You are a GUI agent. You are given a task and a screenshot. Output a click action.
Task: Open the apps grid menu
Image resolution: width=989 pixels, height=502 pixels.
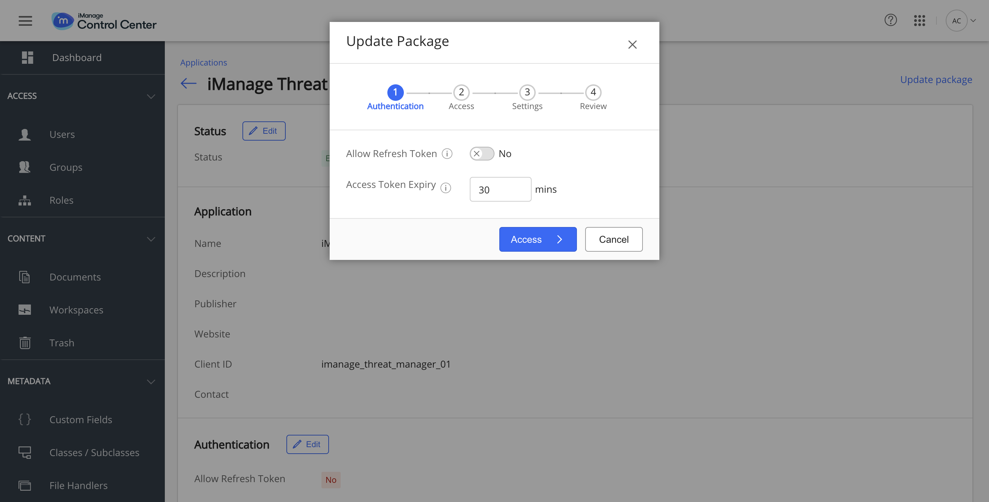[920, 20]
